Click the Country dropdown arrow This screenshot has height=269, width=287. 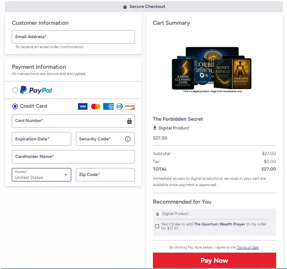[66, 175]
